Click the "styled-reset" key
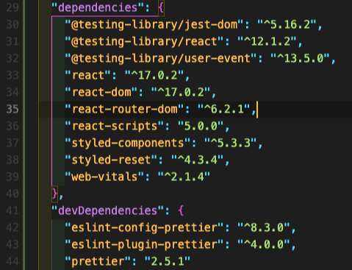The height and width of the screenshot is (270, 352). [x=111, y=160]
